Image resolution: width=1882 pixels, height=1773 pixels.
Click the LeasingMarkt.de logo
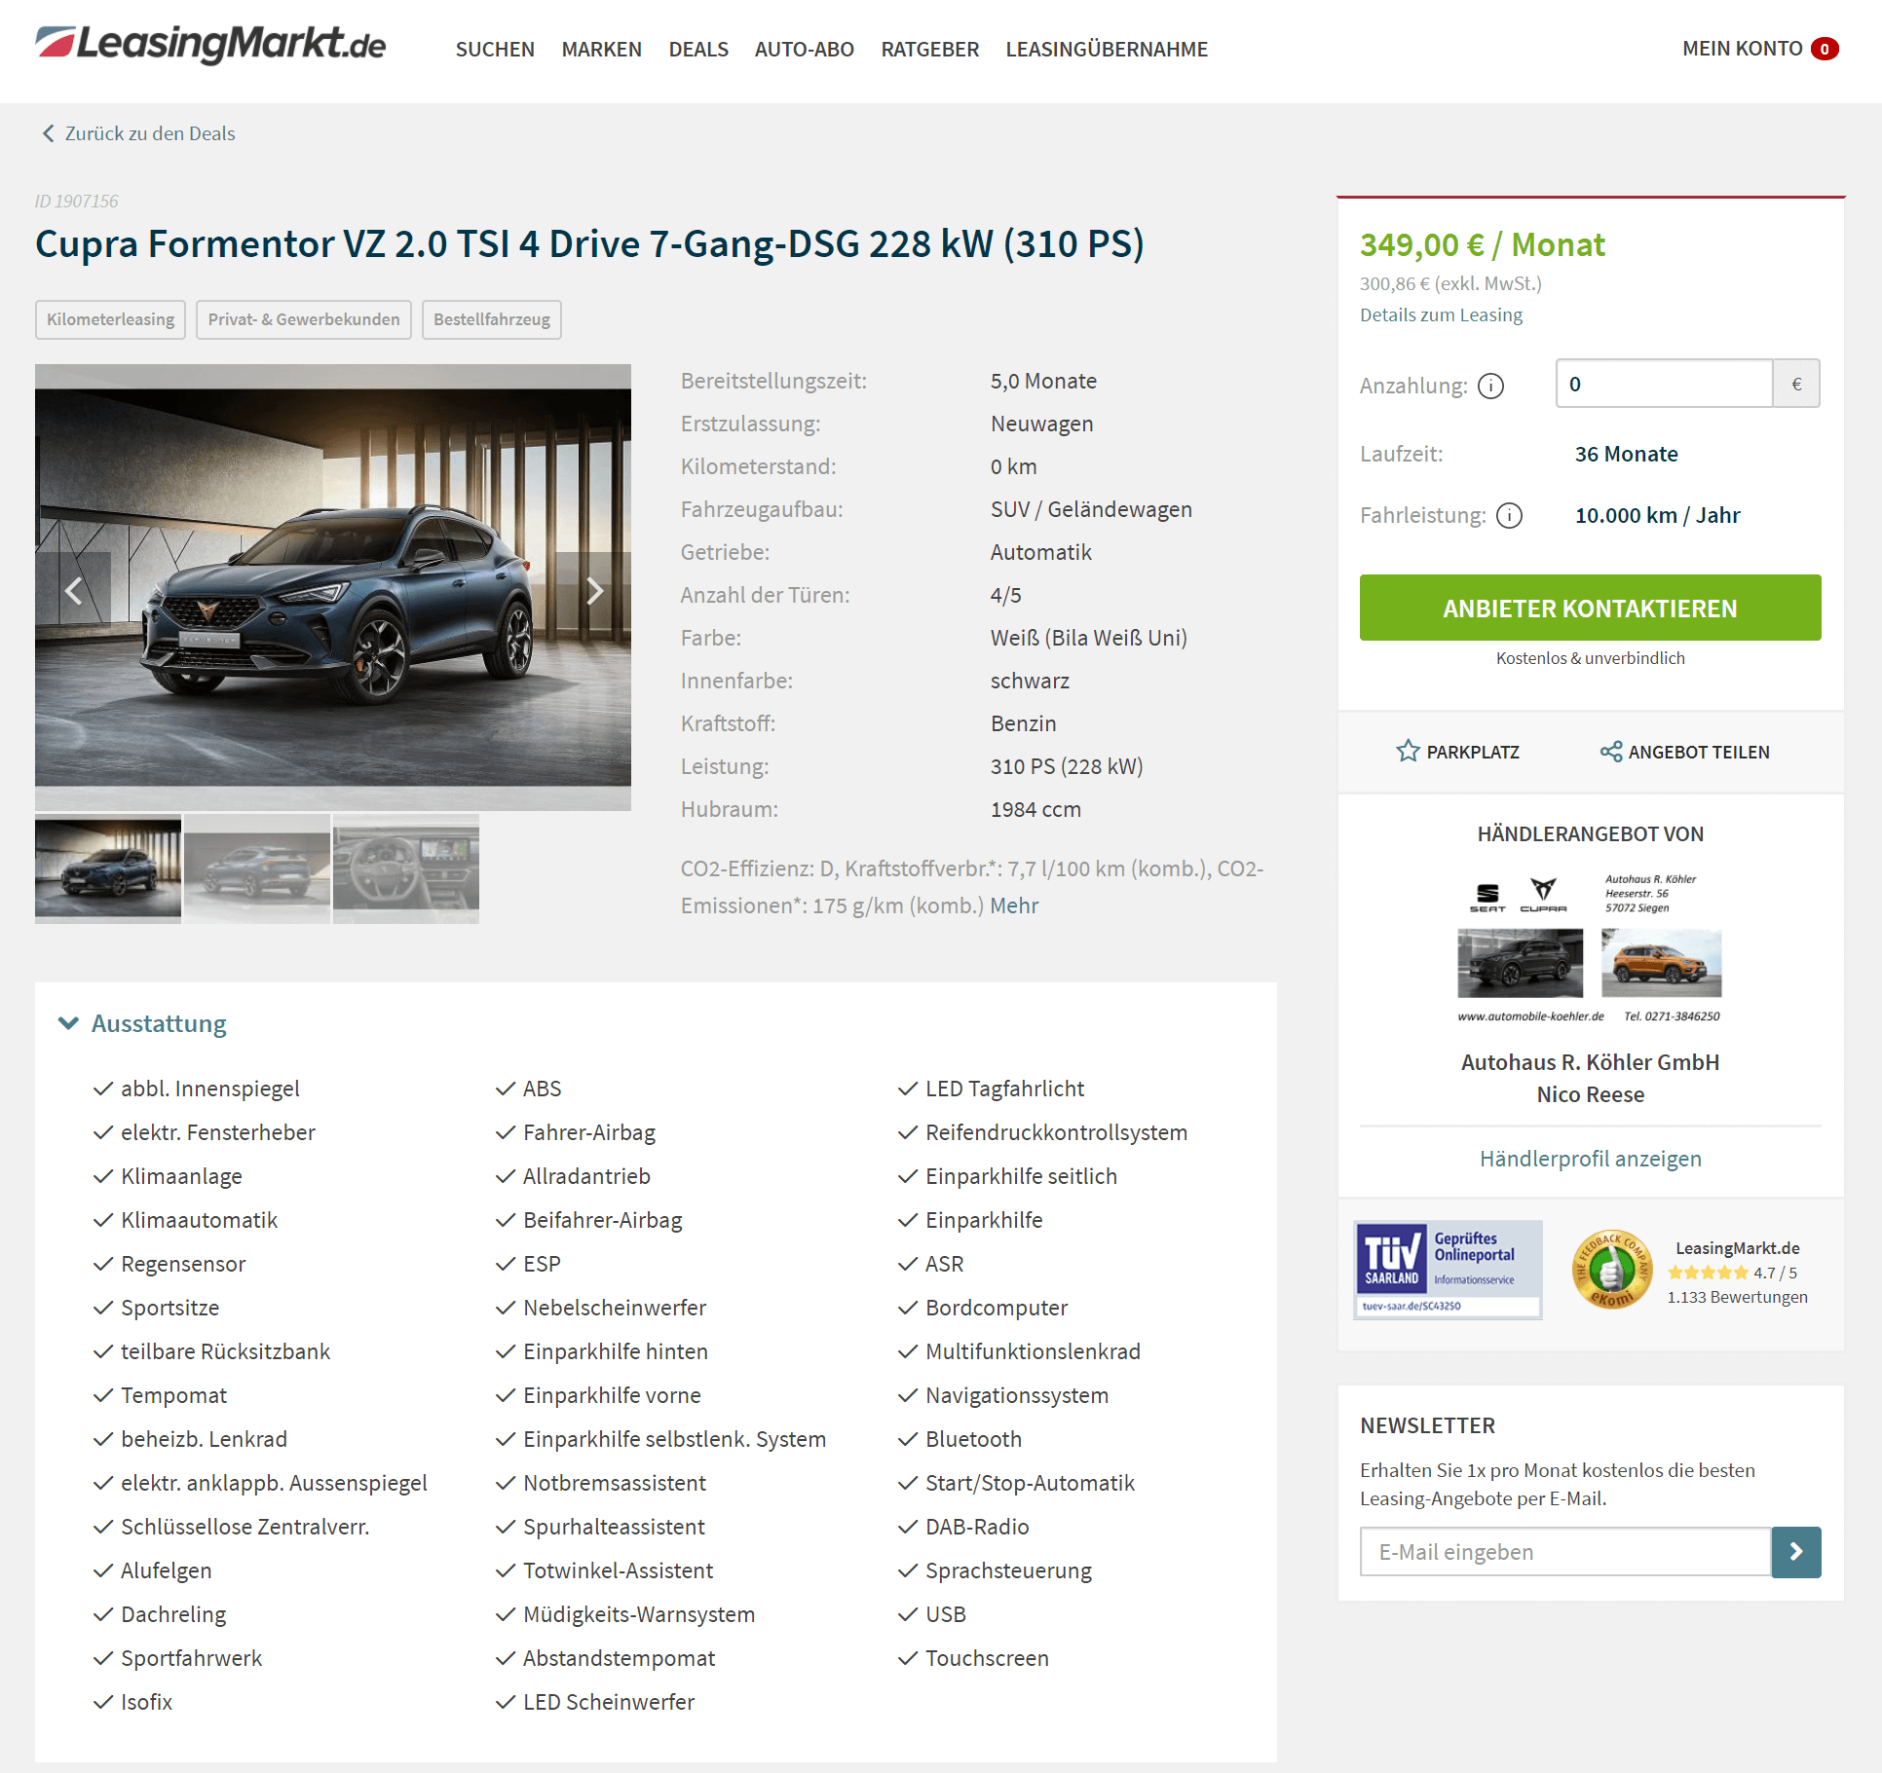tap(210, 44)
